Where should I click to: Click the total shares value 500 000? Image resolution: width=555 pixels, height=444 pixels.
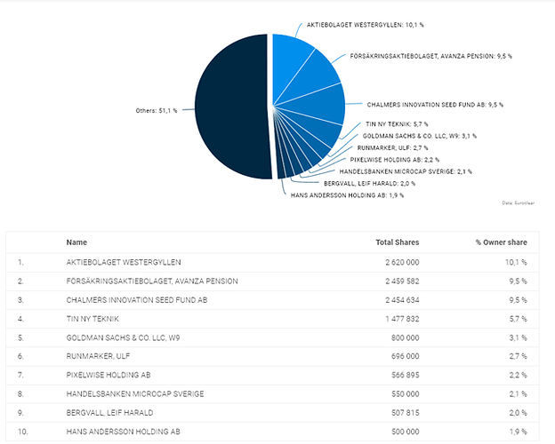406,432
